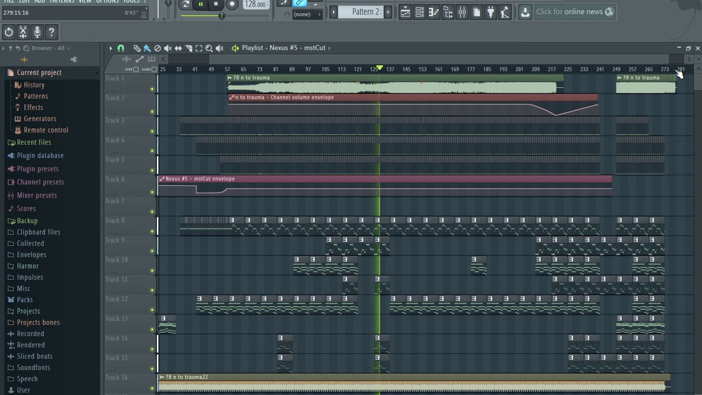Open the plugin picker plug icon
The width and height of the screenshot is (702, 395).
click(491, 12)
